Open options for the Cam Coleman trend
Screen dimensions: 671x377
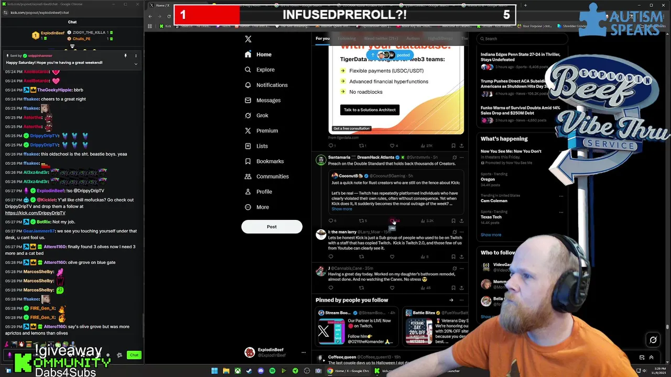(x=561, y=196)
